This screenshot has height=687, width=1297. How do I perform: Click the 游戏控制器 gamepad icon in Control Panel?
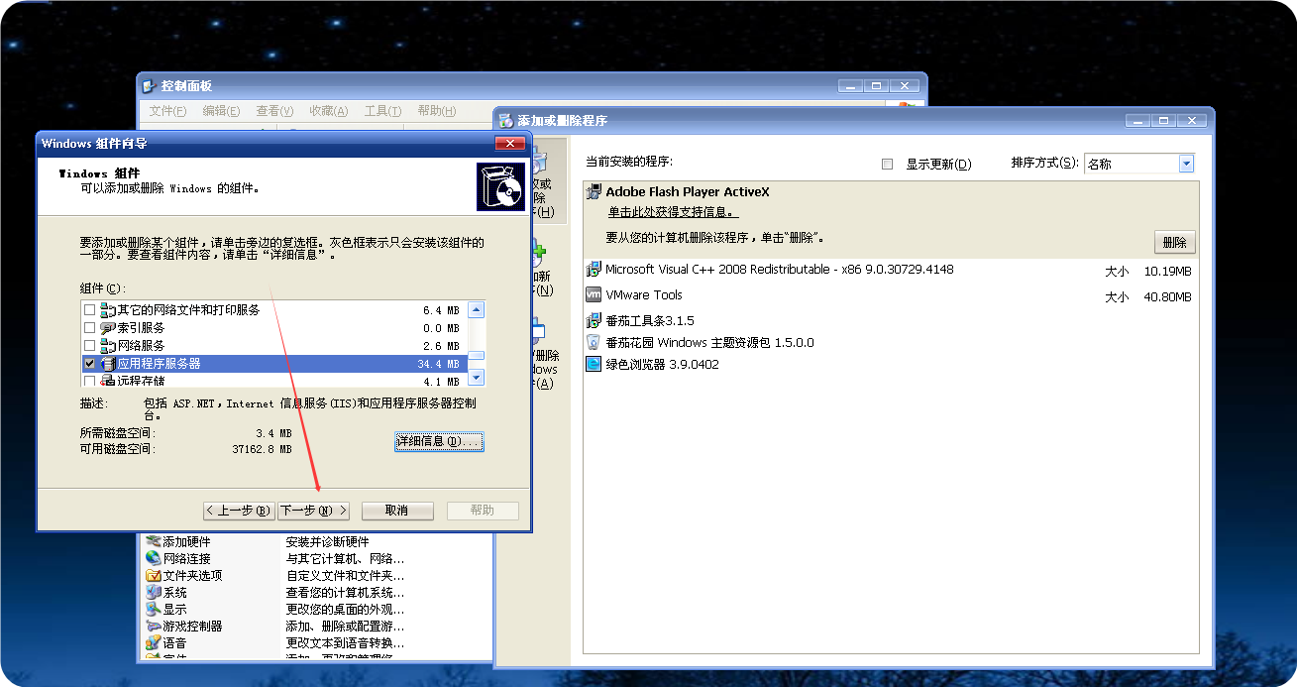154,626
